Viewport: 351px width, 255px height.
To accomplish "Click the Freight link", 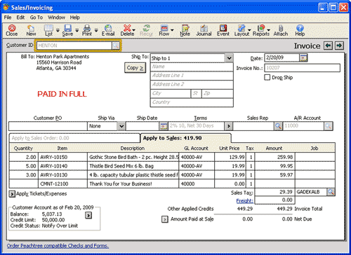I will click(x=244, y=201).
